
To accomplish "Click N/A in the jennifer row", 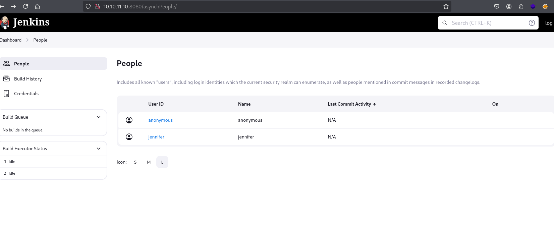I will pos(332,137).
